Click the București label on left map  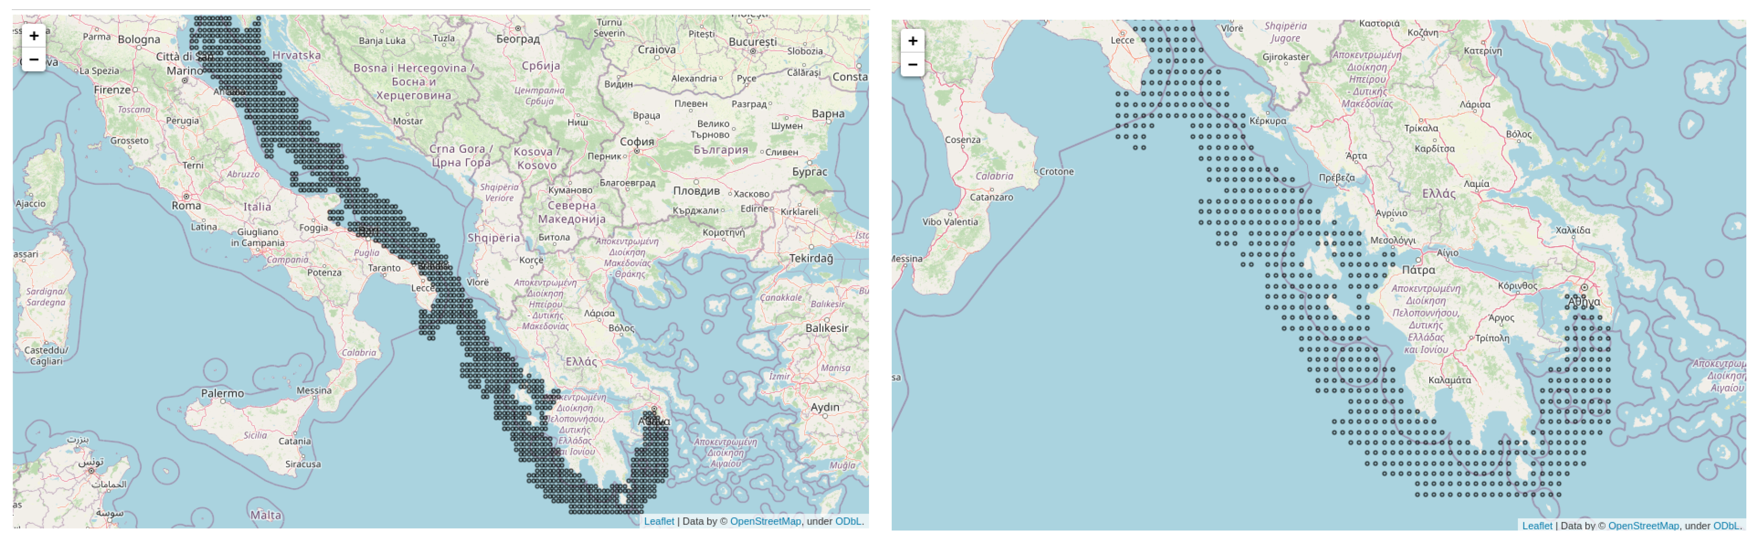(752, 41)
